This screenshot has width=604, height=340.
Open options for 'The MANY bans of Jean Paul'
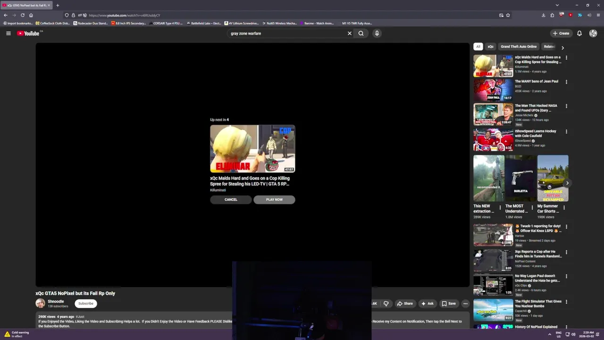pos(566,82)
